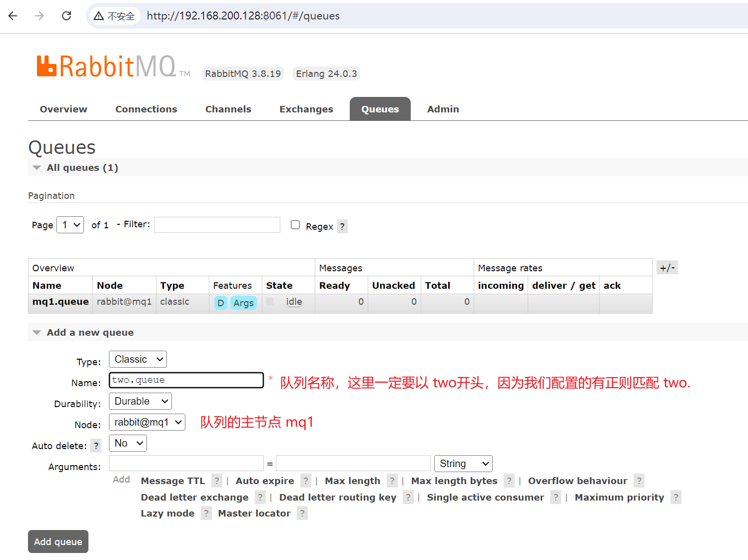Switch to the Admin tab
This screenshot has height=560, width=748.
(443, 109)
